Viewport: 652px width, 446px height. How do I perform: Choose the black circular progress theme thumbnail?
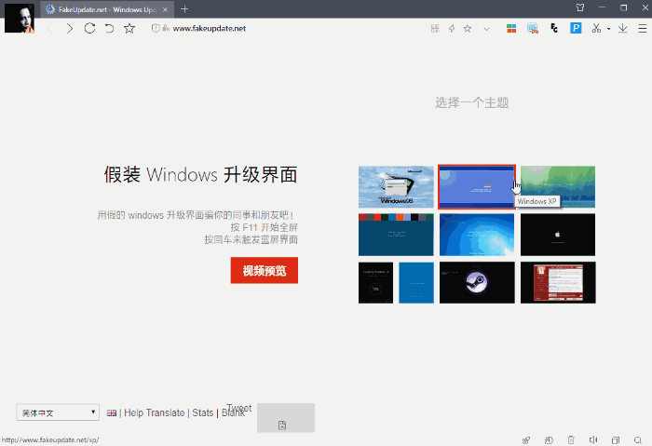[x=376, y=283]
